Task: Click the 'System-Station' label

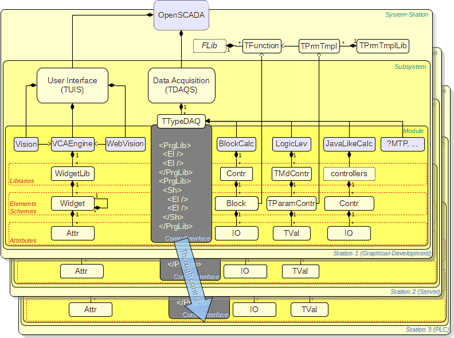Action: 406,14
